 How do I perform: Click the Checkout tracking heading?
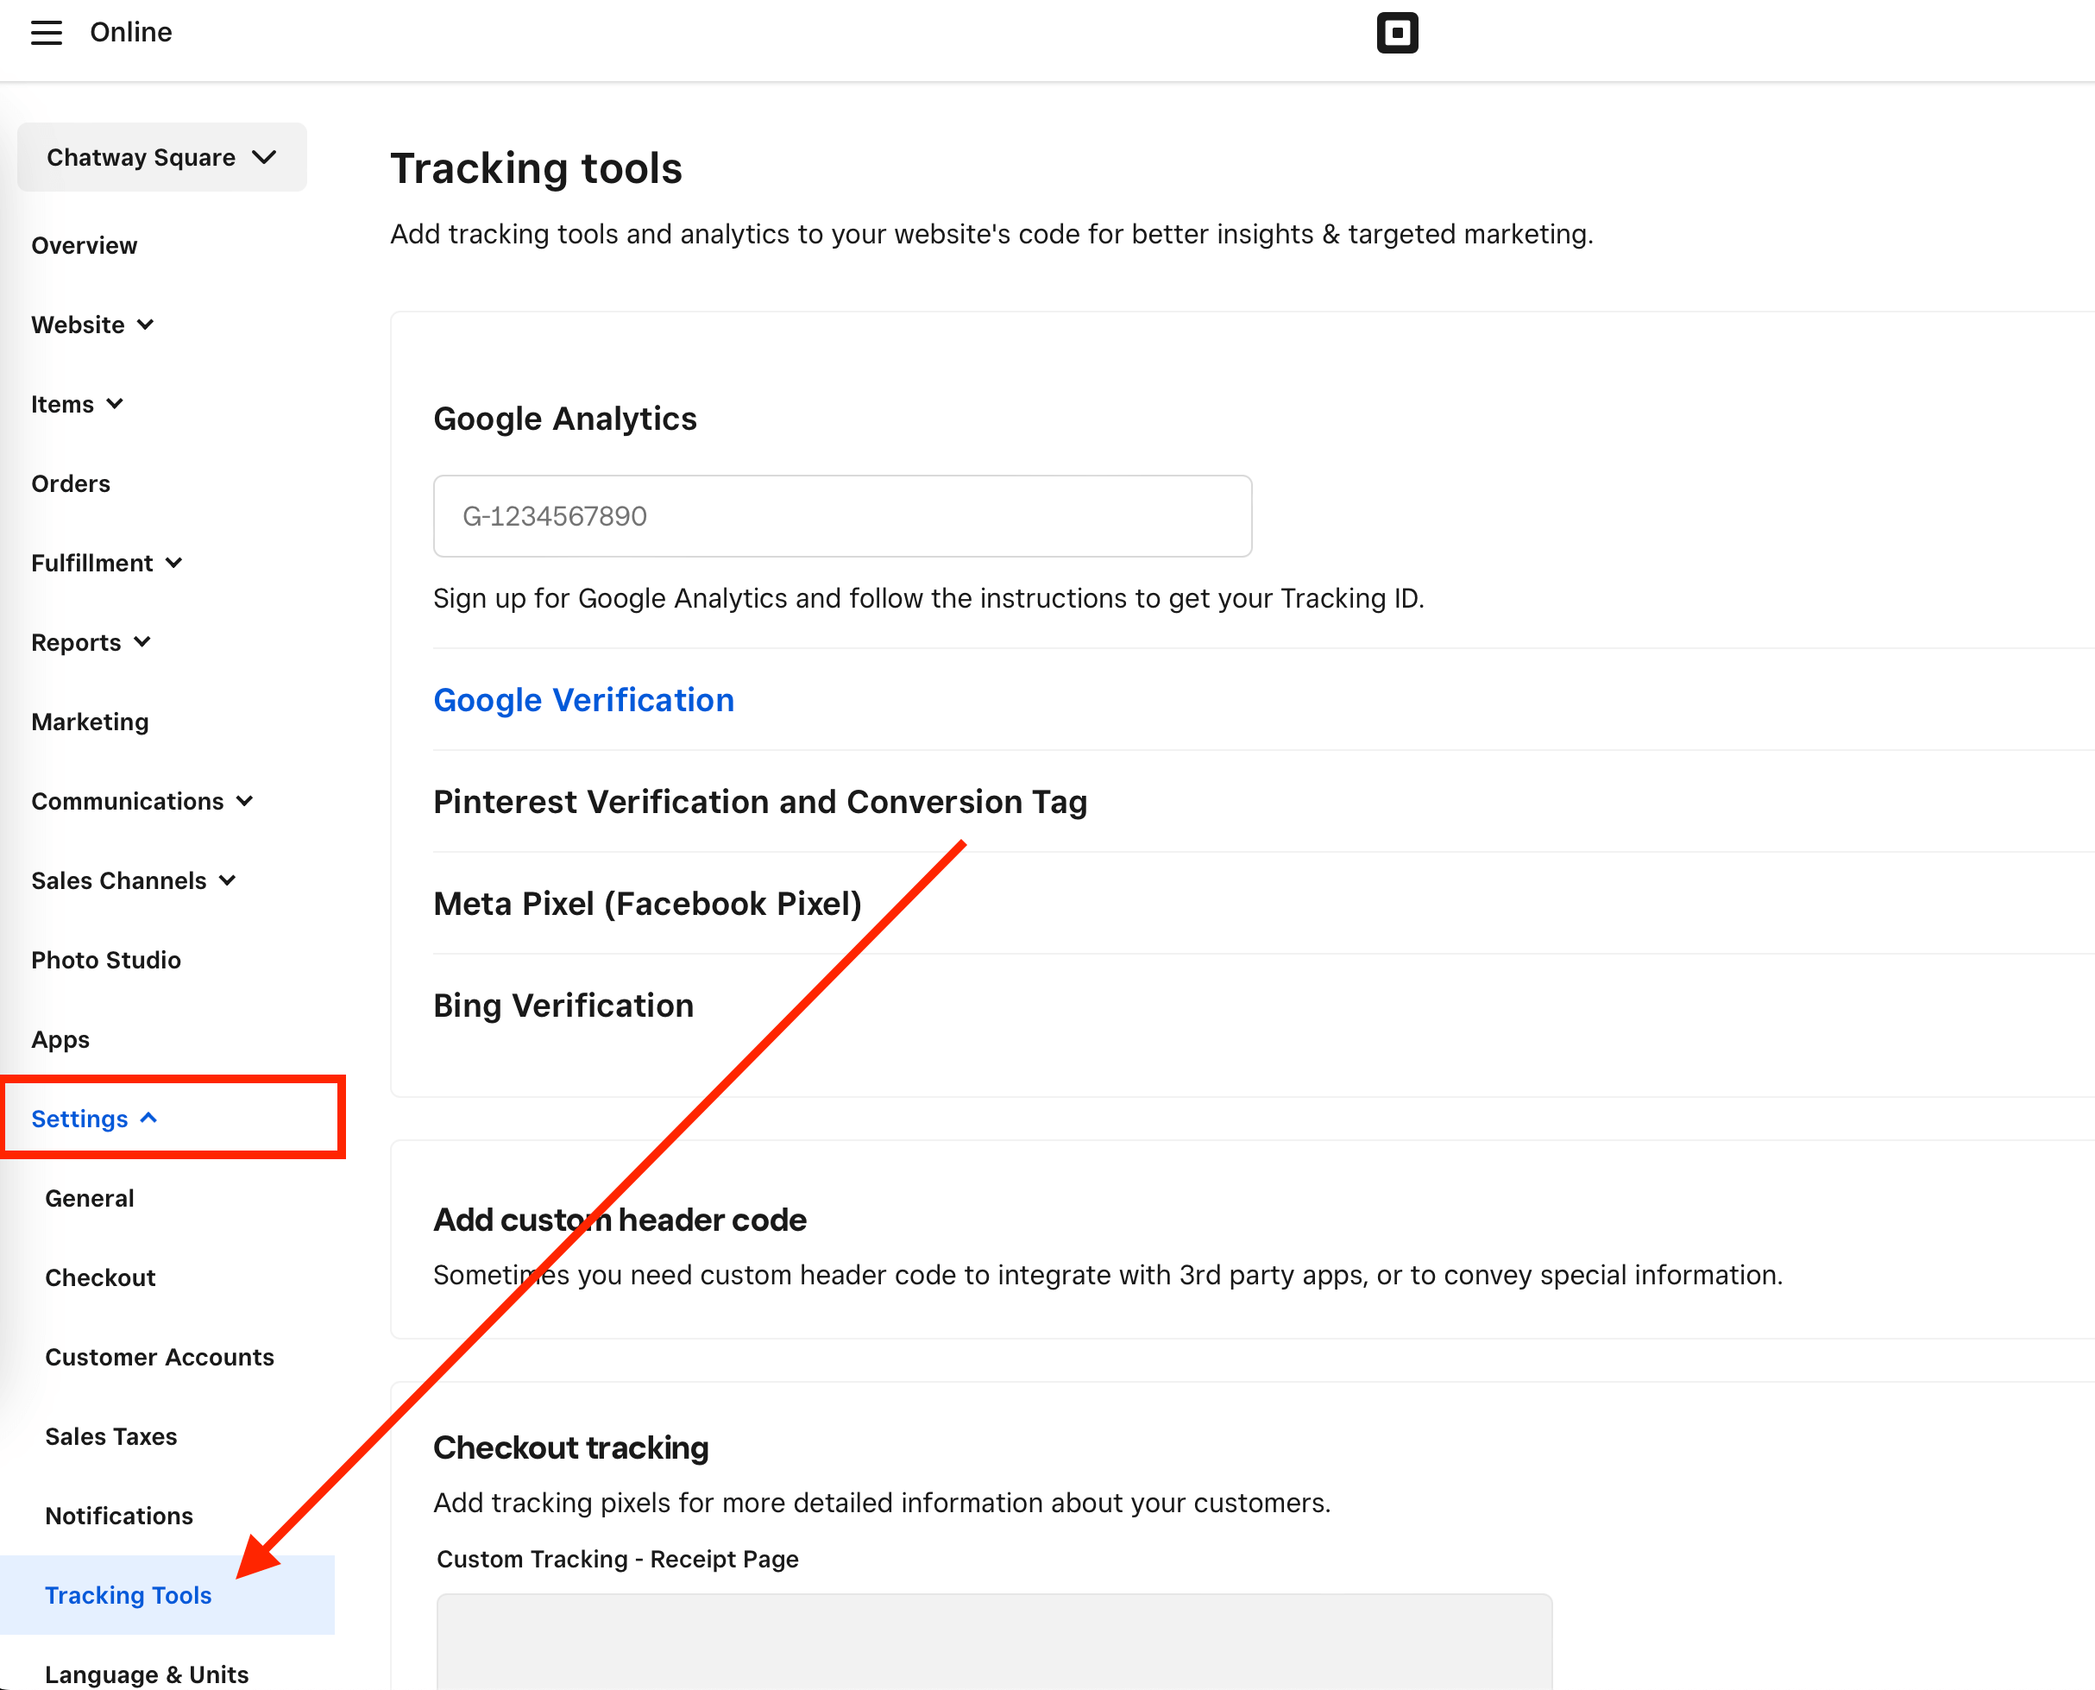coord(571,1447)
